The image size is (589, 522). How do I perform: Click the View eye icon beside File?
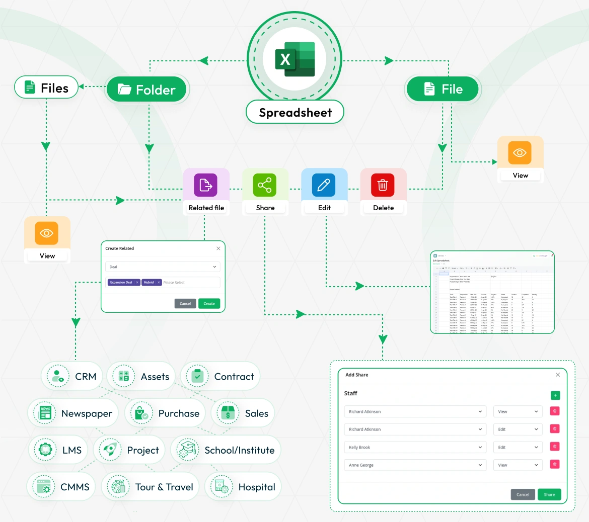[520, 153]
